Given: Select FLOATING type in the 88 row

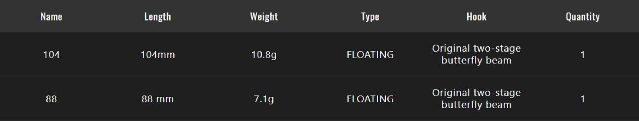Looking at the screenshot, I should (370, 99).
